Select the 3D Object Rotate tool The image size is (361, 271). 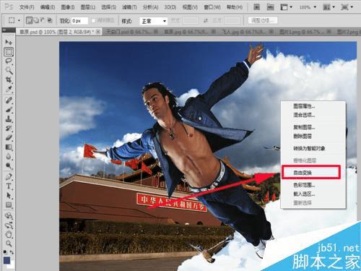[x=9, y=216]
